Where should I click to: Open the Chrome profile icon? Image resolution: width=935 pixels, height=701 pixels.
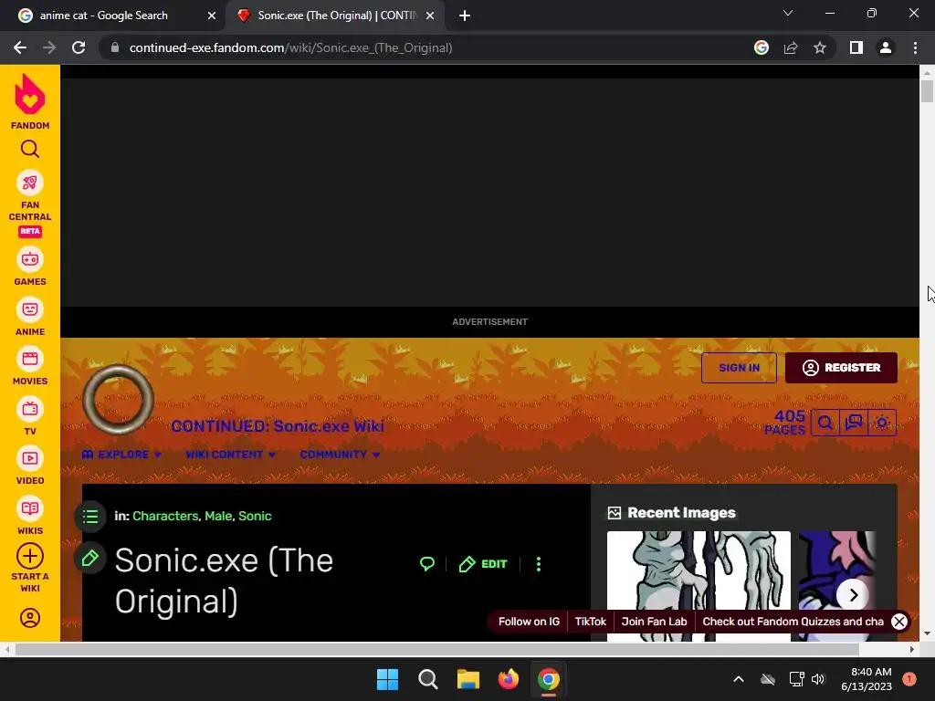click(x=886, y=47)
